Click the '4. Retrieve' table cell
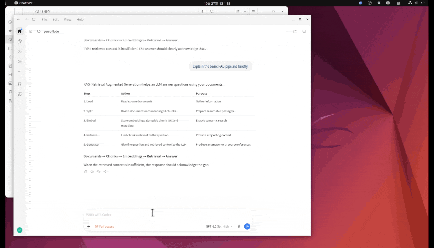This screenshot has width=434, height=248. click(90, 135)
